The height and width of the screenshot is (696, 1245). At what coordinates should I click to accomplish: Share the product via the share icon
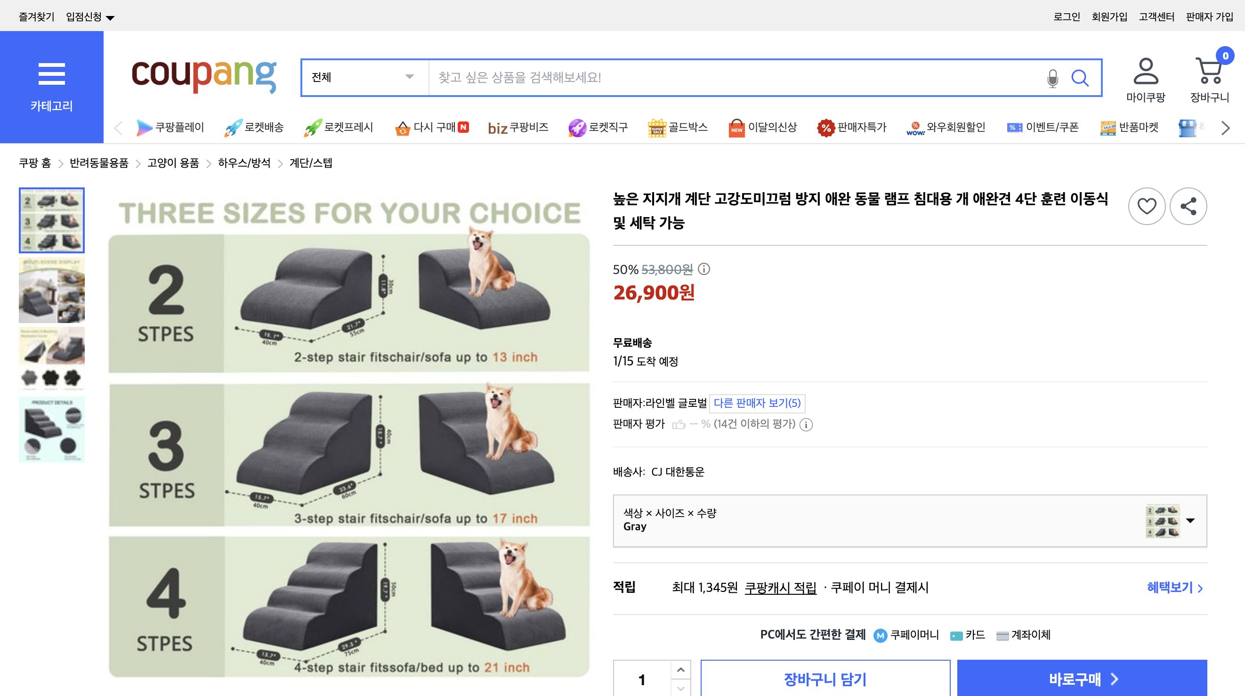(x=1188, y=206)
